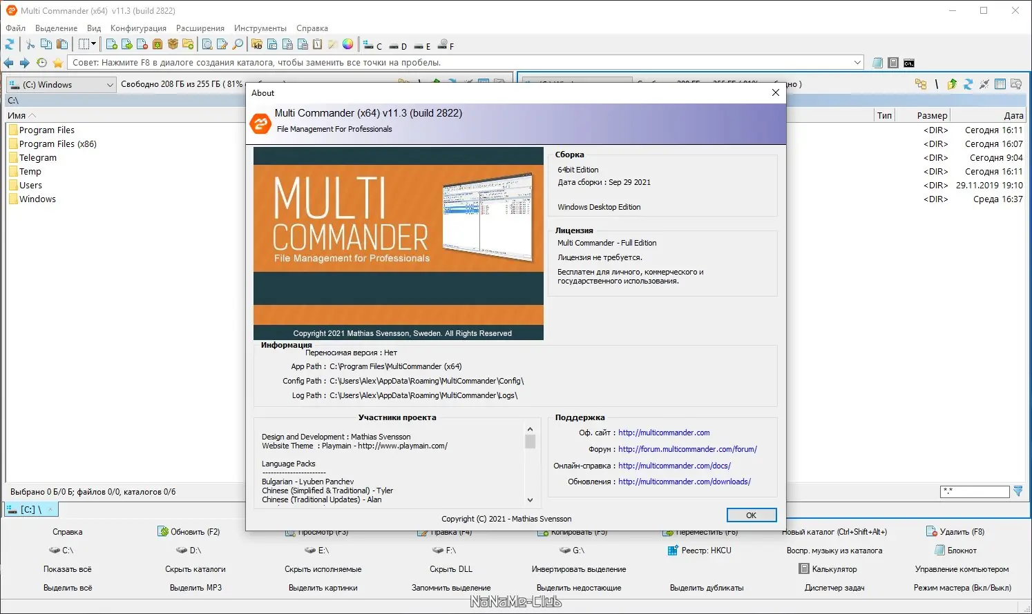Click the open cardboard box unpack icon
This screenshot has height=614, width=1032.
(173, 44)
